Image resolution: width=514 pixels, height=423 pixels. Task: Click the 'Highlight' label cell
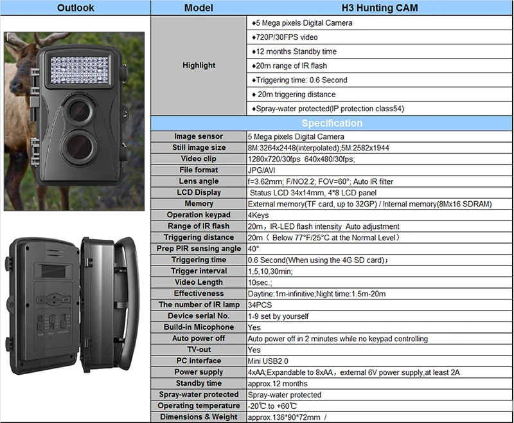click(x=199, y=66)
